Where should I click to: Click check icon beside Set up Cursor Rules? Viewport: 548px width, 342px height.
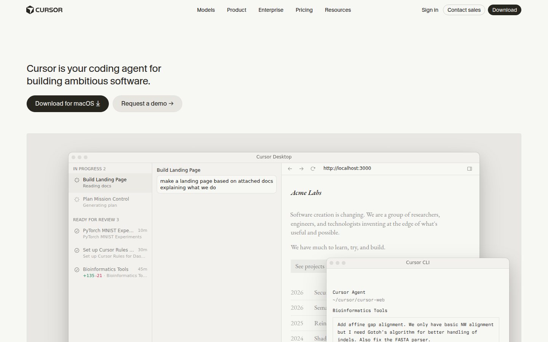coord(77,250)
